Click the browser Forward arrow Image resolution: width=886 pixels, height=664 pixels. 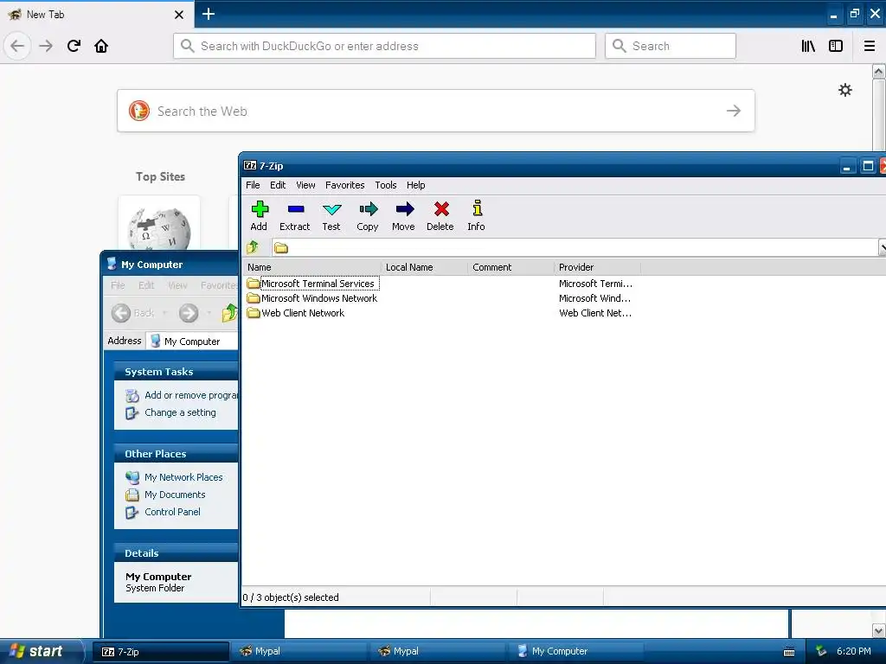(46, 46)
